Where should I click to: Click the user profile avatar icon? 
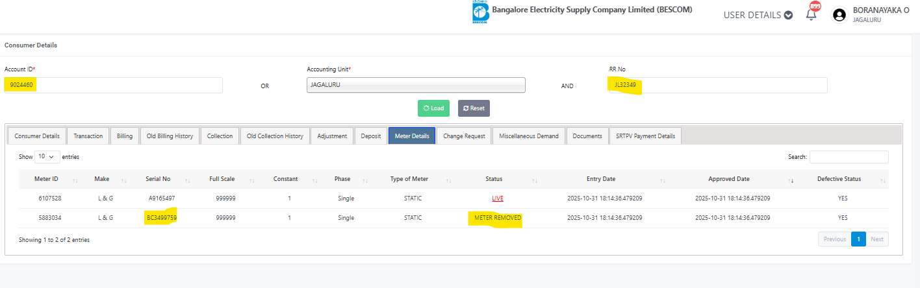(x=839, y=15)
